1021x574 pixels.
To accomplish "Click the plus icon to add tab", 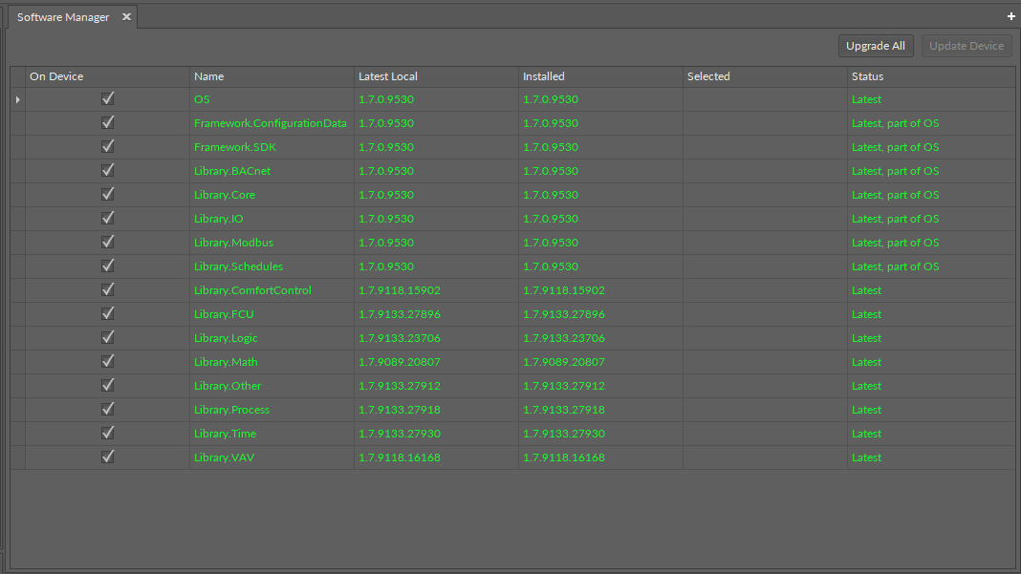I will click(x=1011, y=16).
